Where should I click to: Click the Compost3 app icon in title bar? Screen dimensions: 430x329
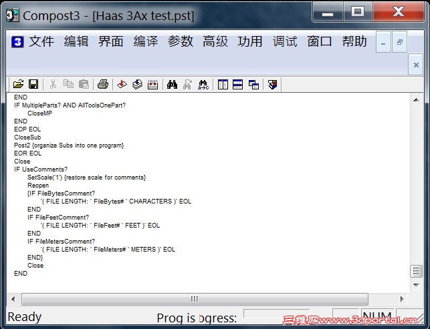click(x=12, y=15)
